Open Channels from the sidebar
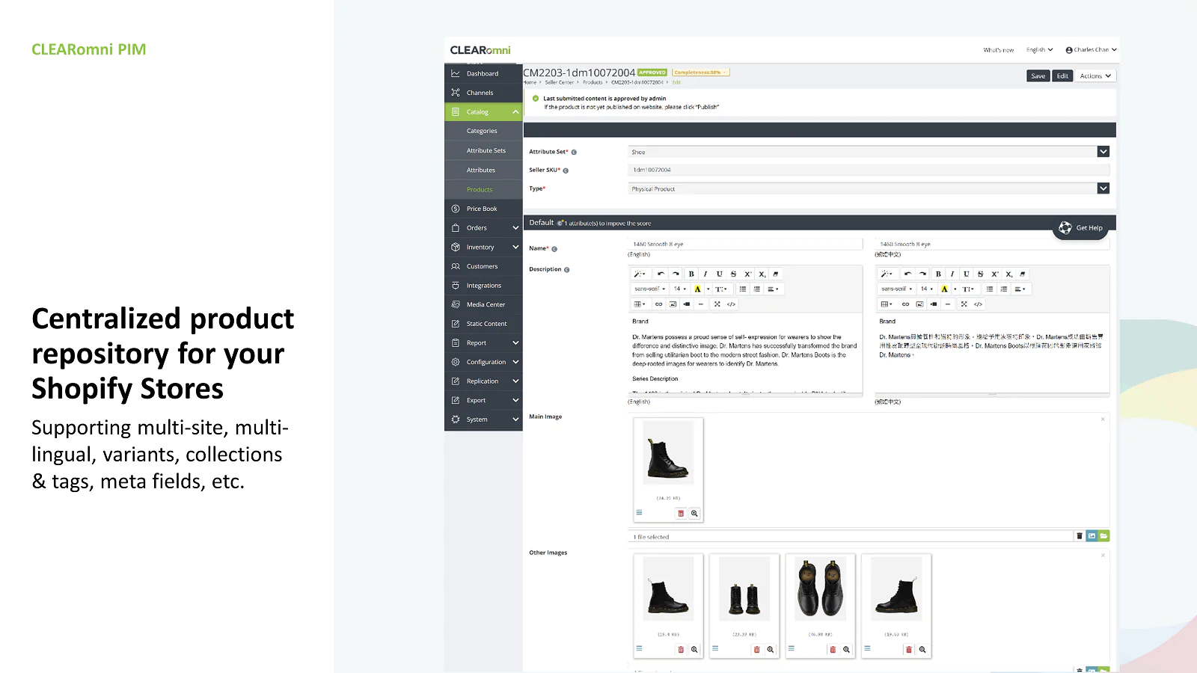Screen dimensions: 1197x673 pyautogui.click(x=483, y=93)
